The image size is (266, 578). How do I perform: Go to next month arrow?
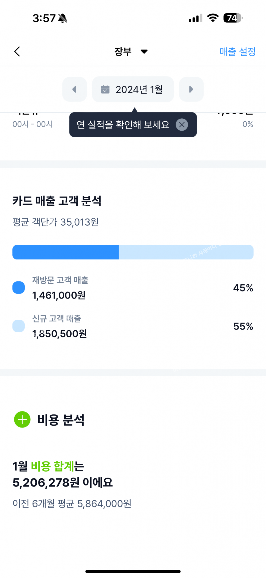pyautogui.click(x=191, y=89)
